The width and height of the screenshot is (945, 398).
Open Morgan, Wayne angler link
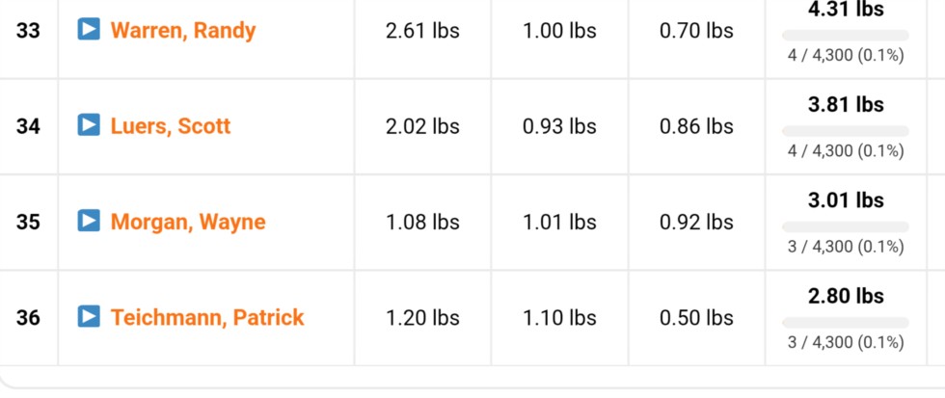tap(188, 223)
